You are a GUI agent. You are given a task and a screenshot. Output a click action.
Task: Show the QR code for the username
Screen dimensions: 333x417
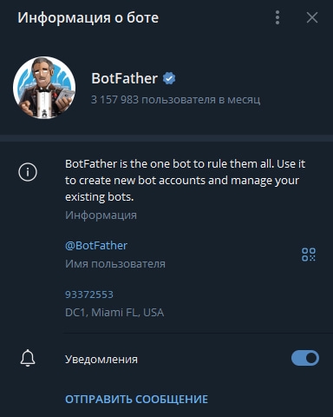point(309,255)
